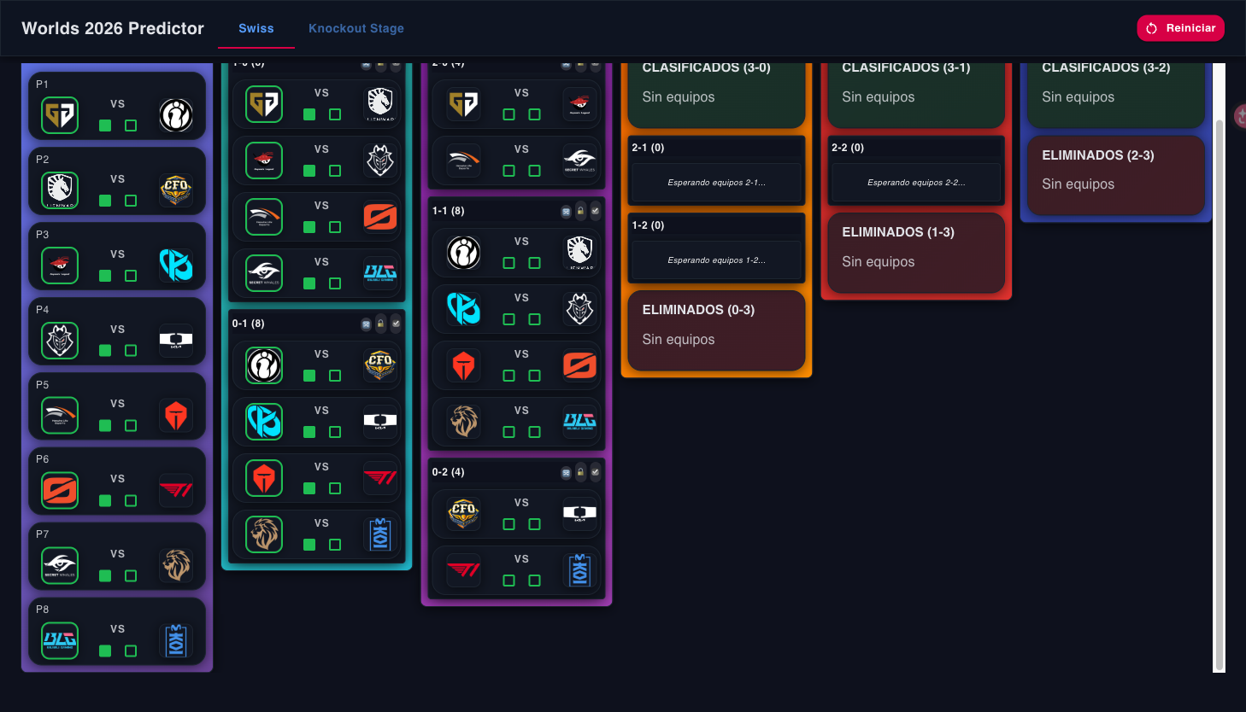Choose the Team Liquid logo in match P2
Image resolution: width=1246 pixels, height=712 pixels.
pyautogui.click(x=60, y=190)
